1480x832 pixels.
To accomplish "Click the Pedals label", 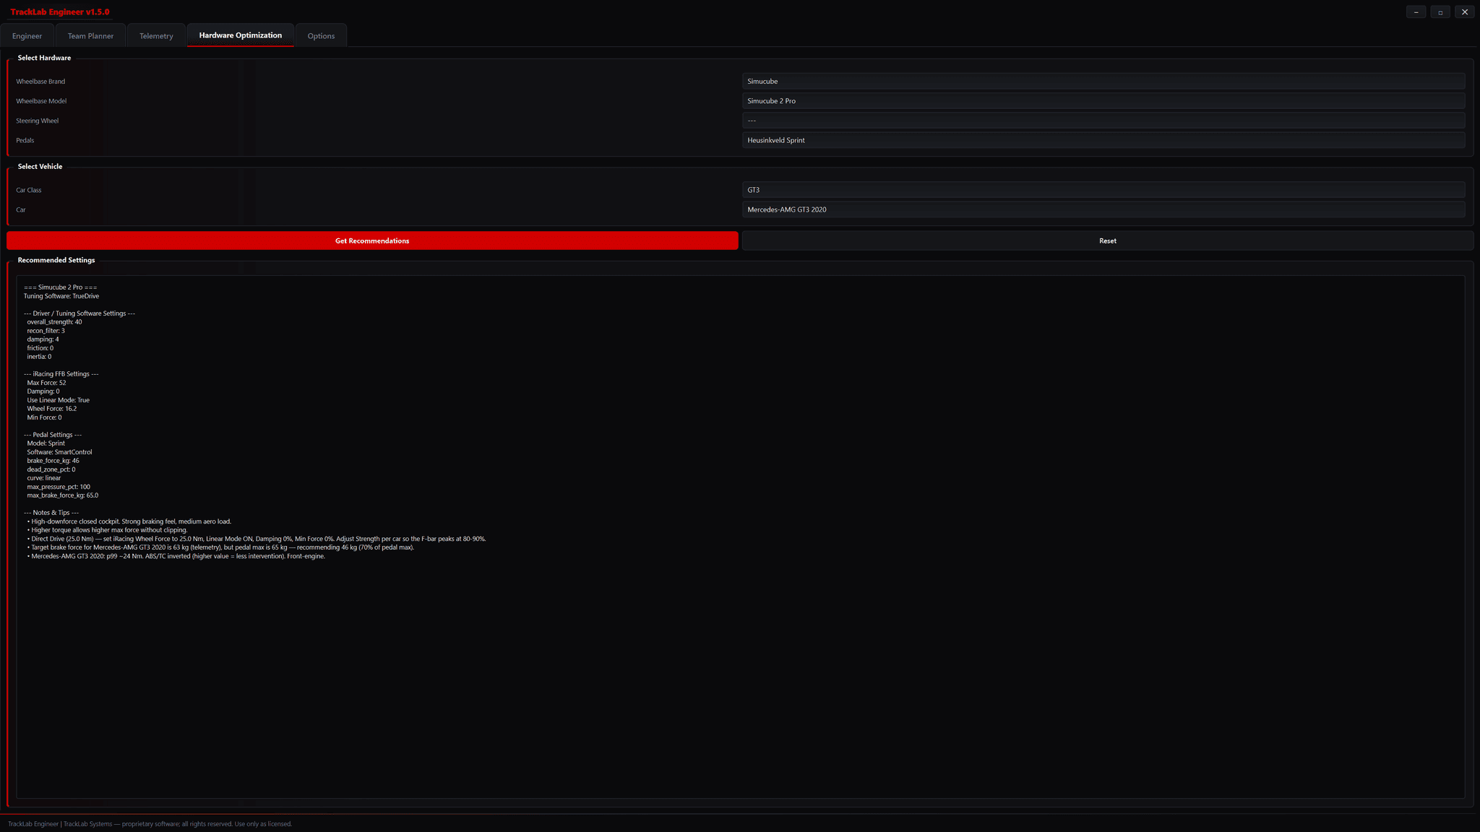I will click(25, 140).
